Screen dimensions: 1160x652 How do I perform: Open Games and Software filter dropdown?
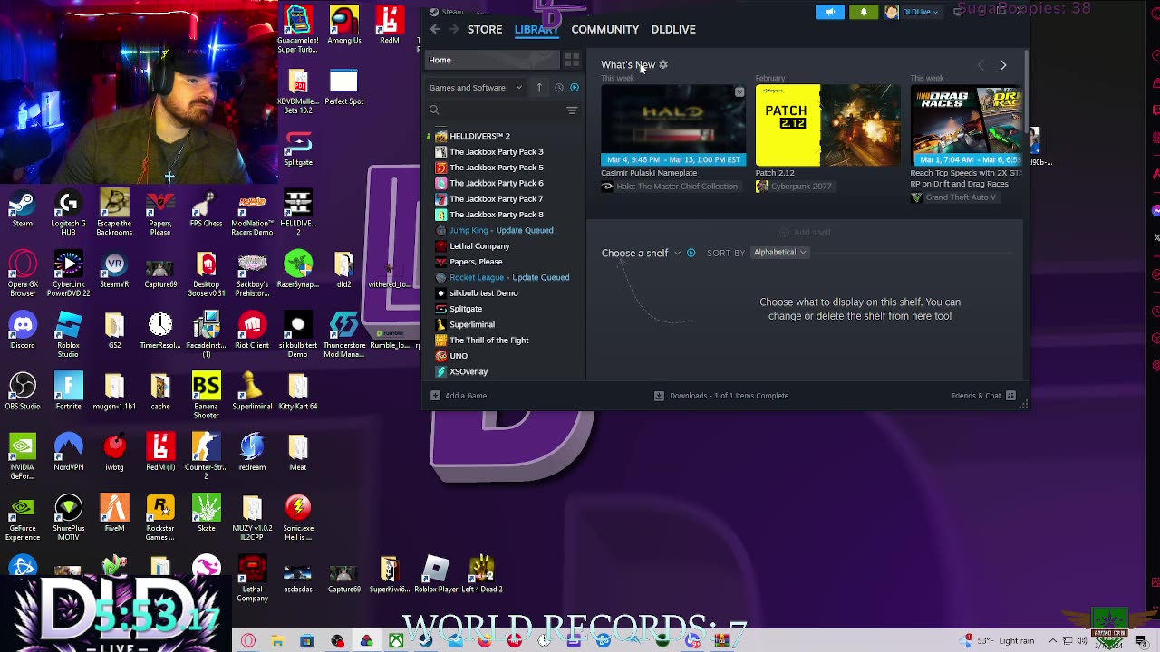(x=476, y=88)
